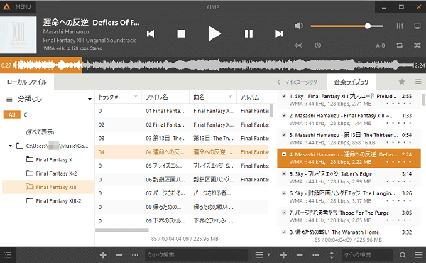
Task: Toggle shuffle playback mode
Action: point(417,45)
